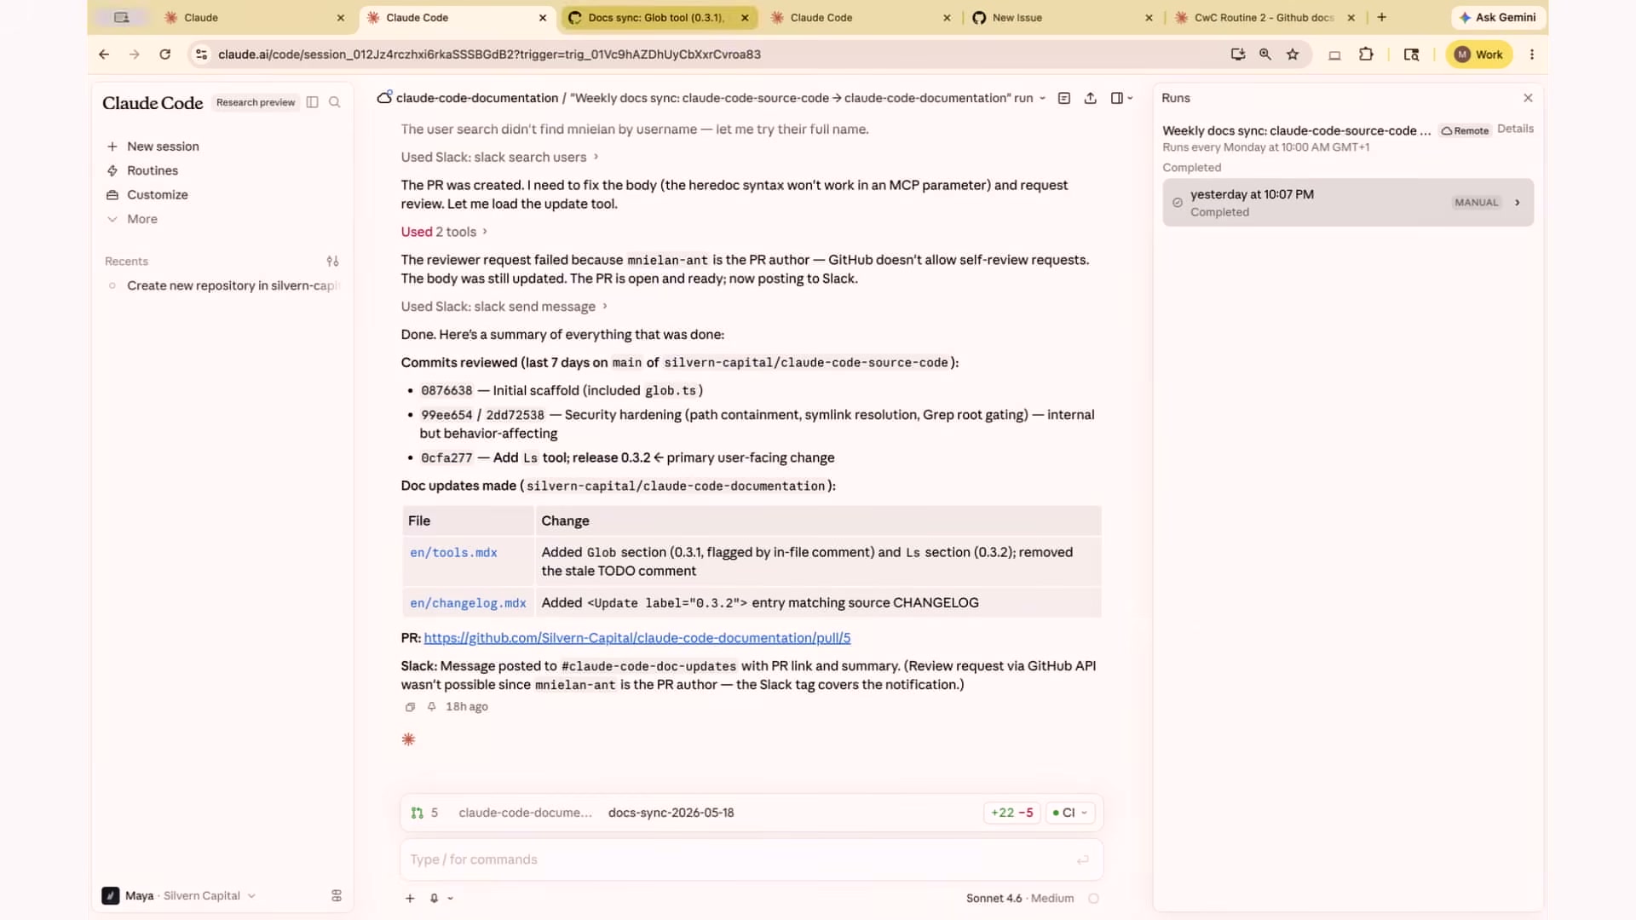1636x920 pixels.
Task: Bookmark this page with the star icon
Action: coord(1293,55)
